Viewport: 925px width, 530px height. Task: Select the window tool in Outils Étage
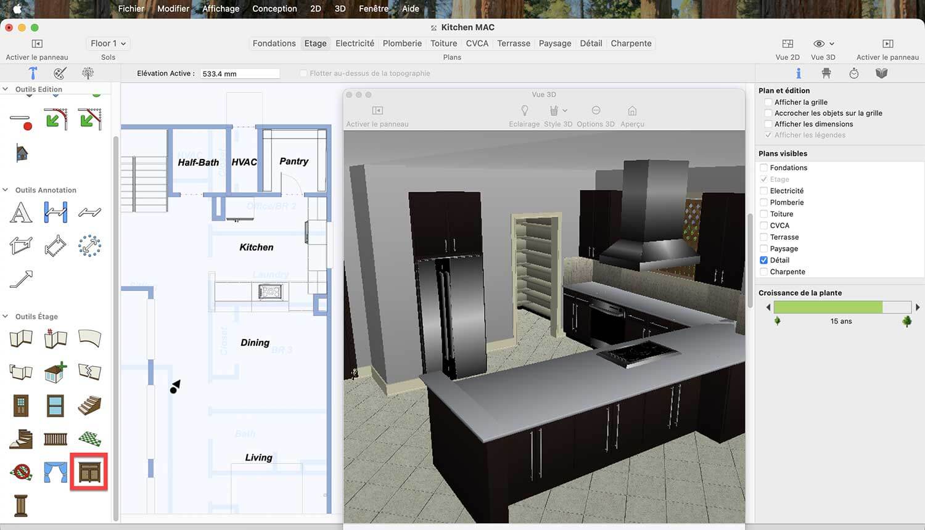tap(55, 406)
